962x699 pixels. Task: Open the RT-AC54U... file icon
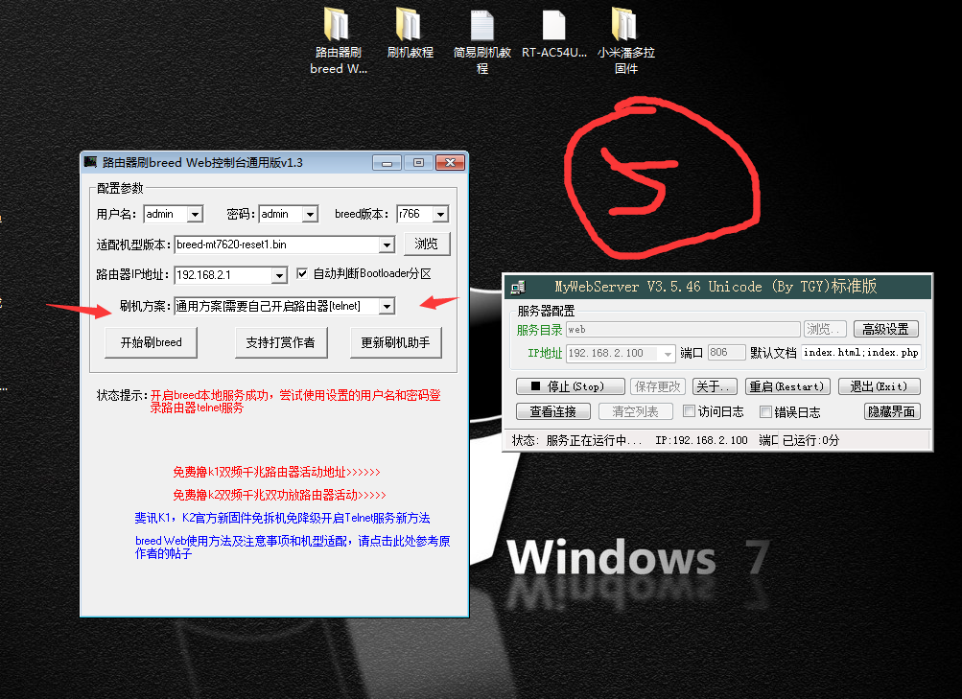[x=554, y=34]
